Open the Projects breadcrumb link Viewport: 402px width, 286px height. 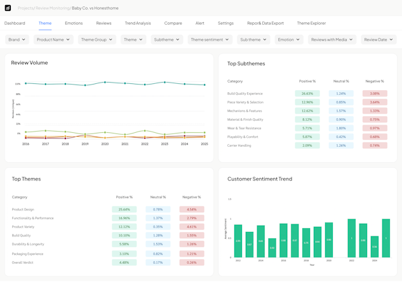[x=25, y=8]
